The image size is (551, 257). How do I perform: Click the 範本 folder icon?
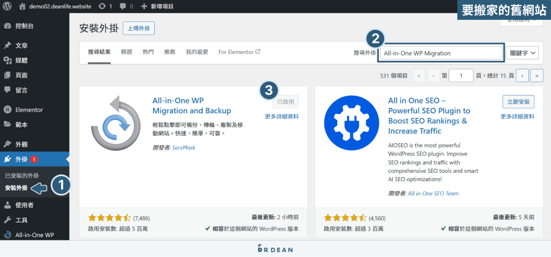7,124
